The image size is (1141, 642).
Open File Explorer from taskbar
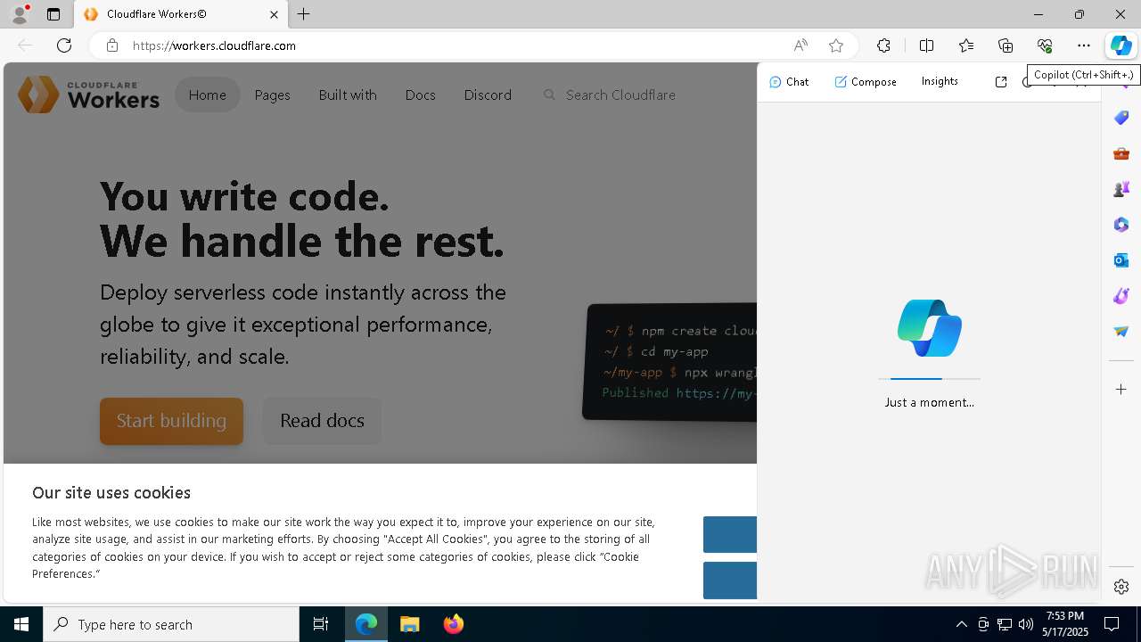coord(409,624)
